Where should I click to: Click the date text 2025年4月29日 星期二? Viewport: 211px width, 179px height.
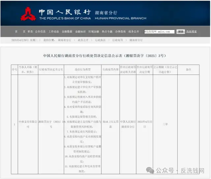25,40
